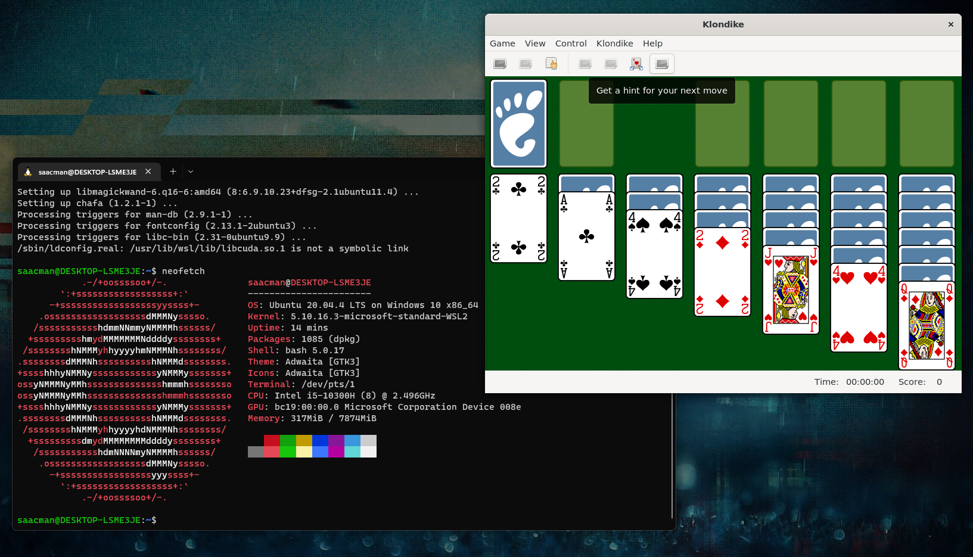
Task: Open the Help menu
Action: 652,43
